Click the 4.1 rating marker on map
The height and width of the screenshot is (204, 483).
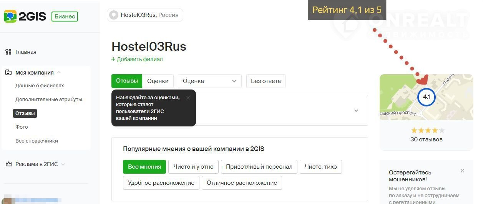[426, 97]
